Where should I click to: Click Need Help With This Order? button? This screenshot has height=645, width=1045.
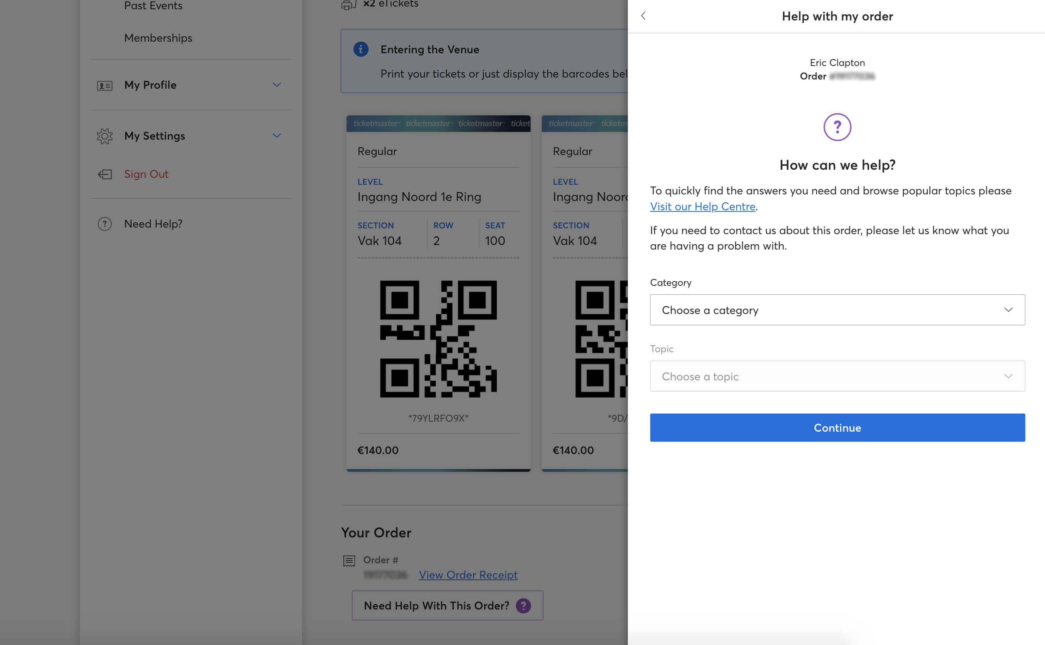[x=447, y=605]
